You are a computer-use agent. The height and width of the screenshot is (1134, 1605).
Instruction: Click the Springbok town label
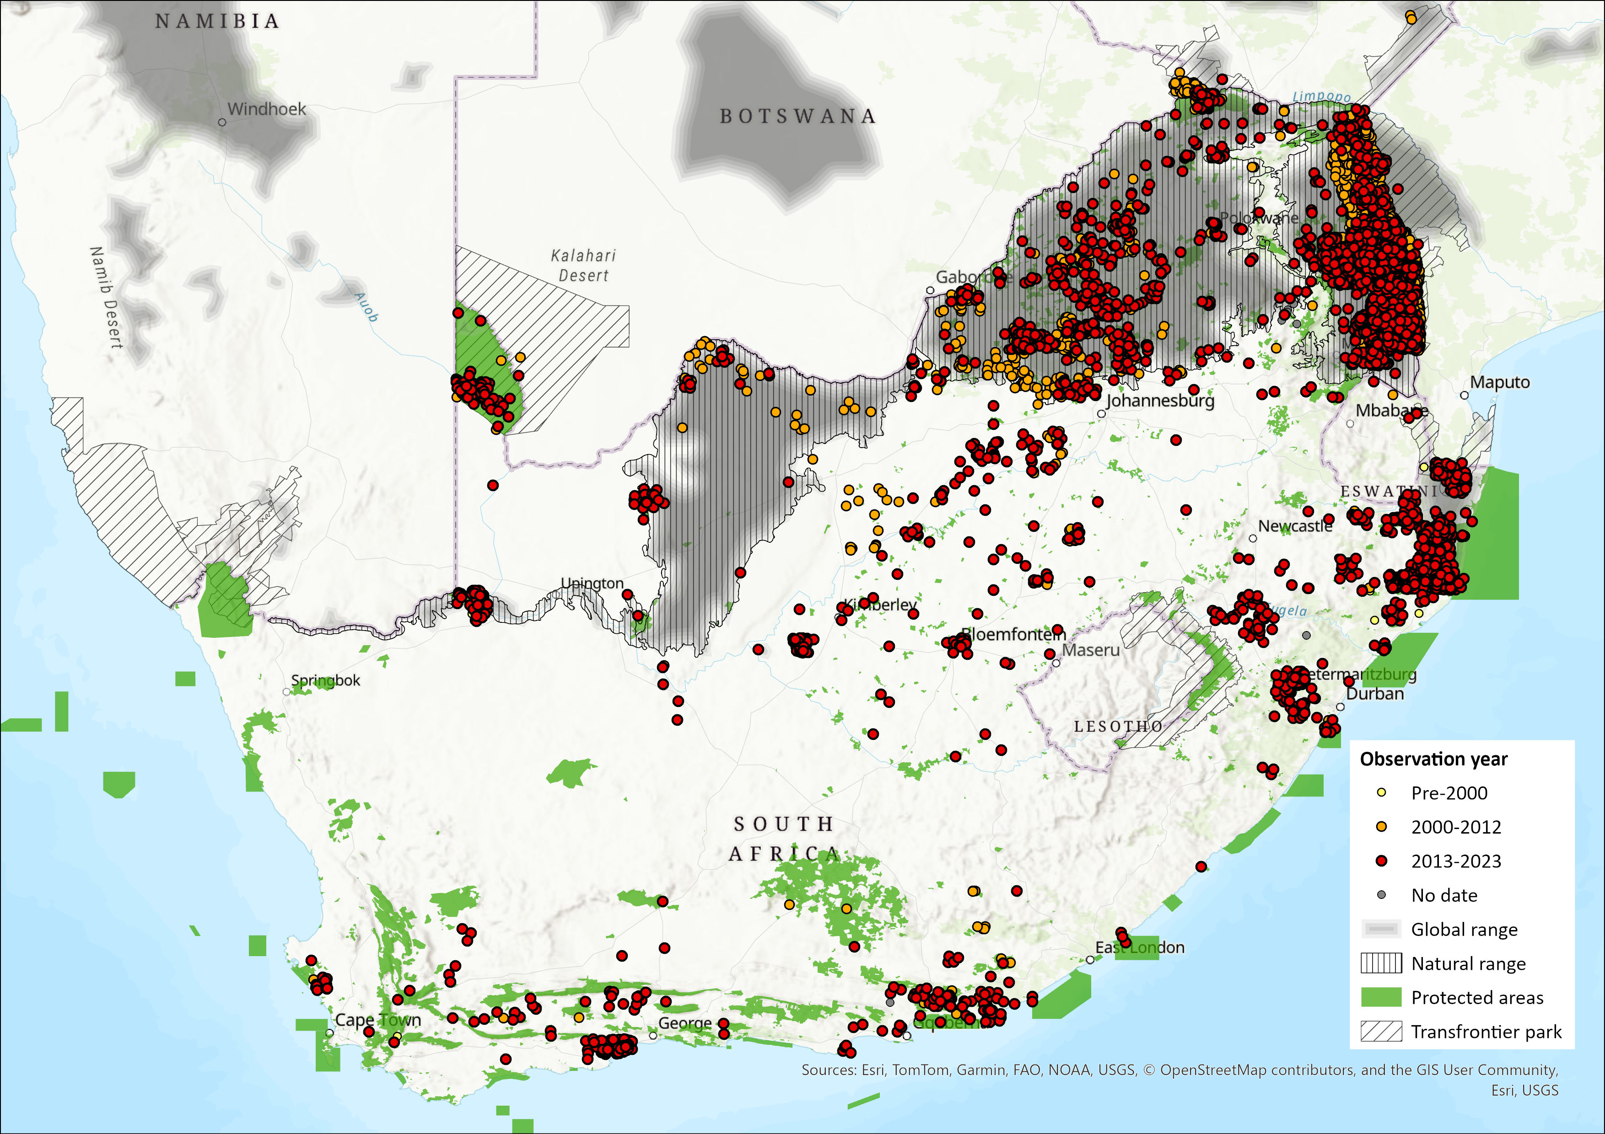coord(326,680)
